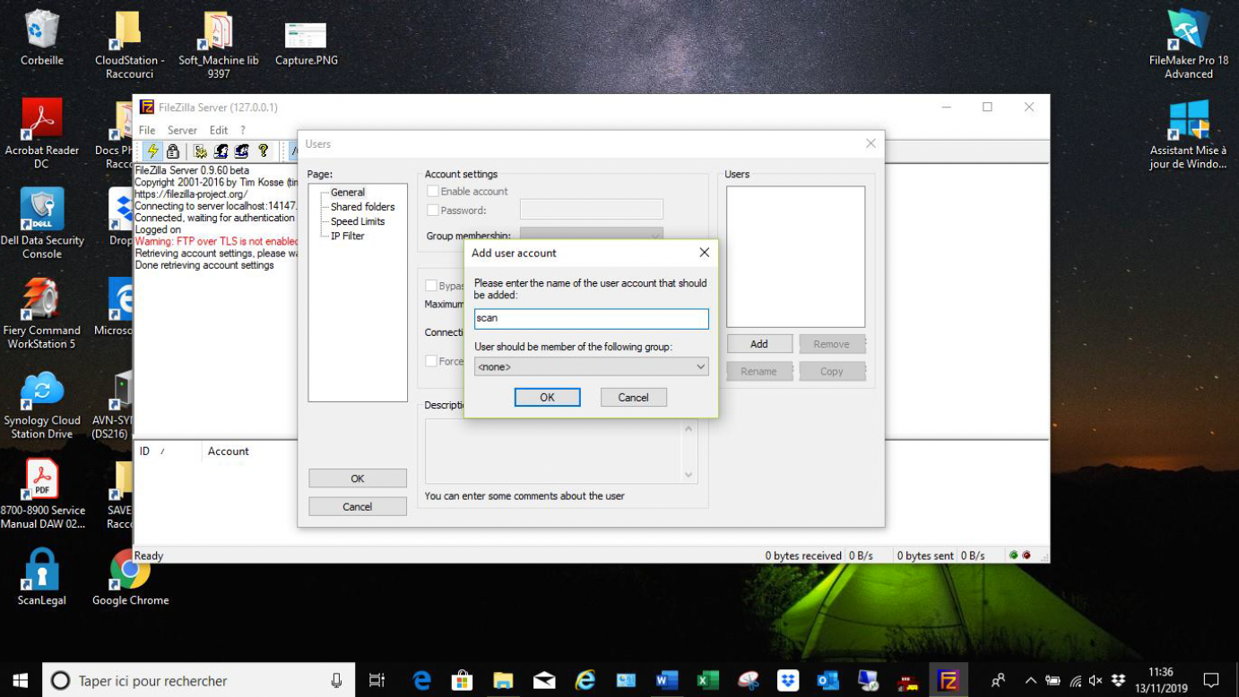Select IP Filter page in tree
Image resolution: width=1239 pixels, height=697 pixels.
coord(347,236)
